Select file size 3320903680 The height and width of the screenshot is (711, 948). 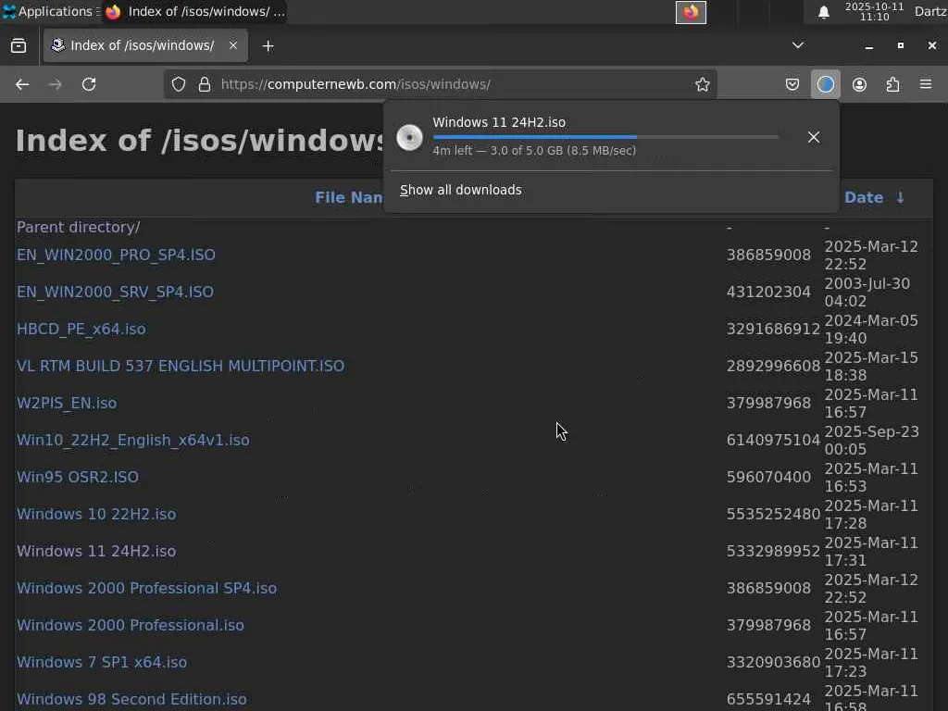[x=773, y=662]
